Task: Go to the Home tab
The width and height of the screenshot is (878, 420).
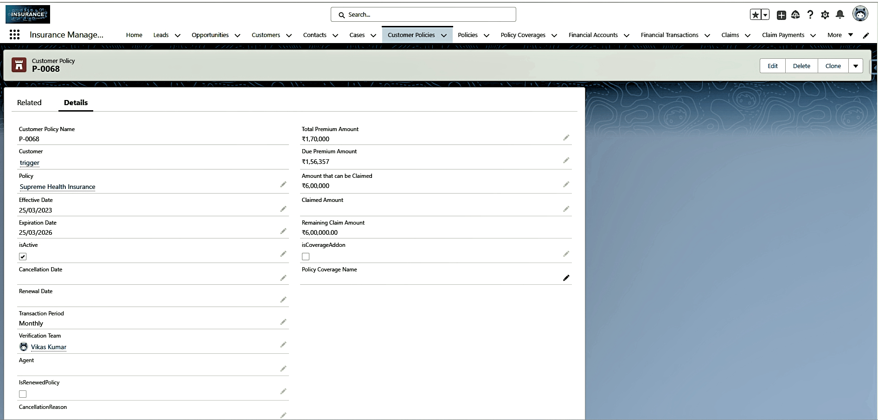Action: pyautogui.click(x=134, y=35)
